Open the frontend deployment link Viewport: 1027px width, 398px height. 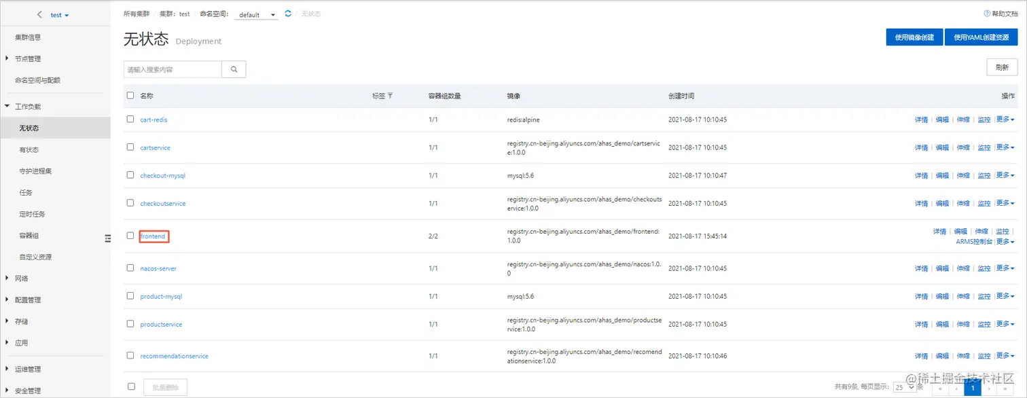point(153,236)
